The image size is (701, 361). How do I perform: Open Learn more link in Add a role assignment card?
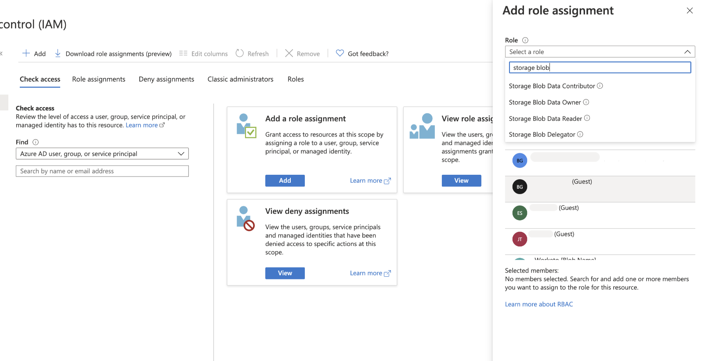click(370, 180)
